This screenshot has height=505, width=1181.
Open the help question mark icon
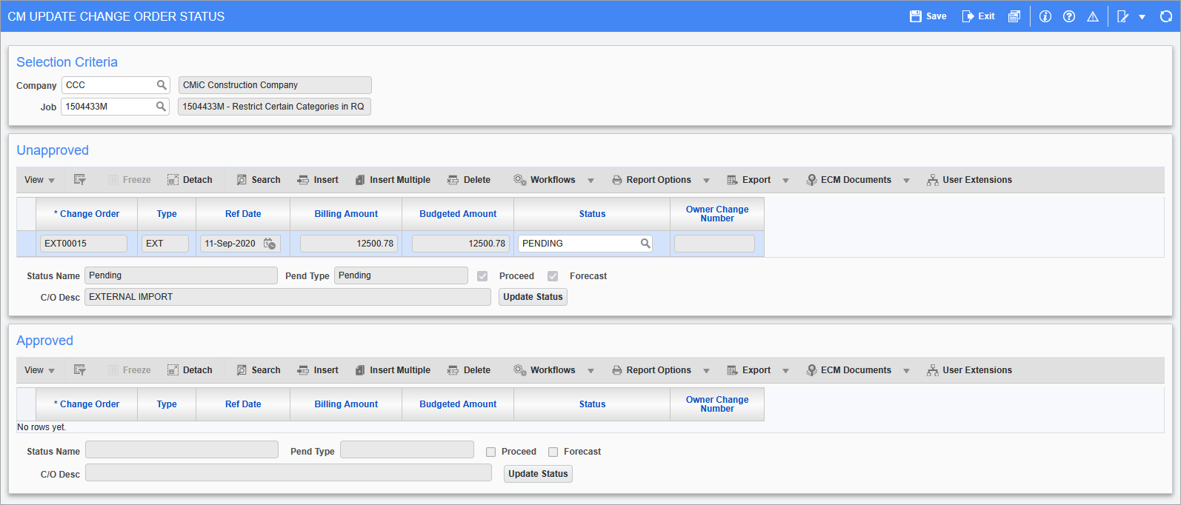click(x=1068, y=16)
